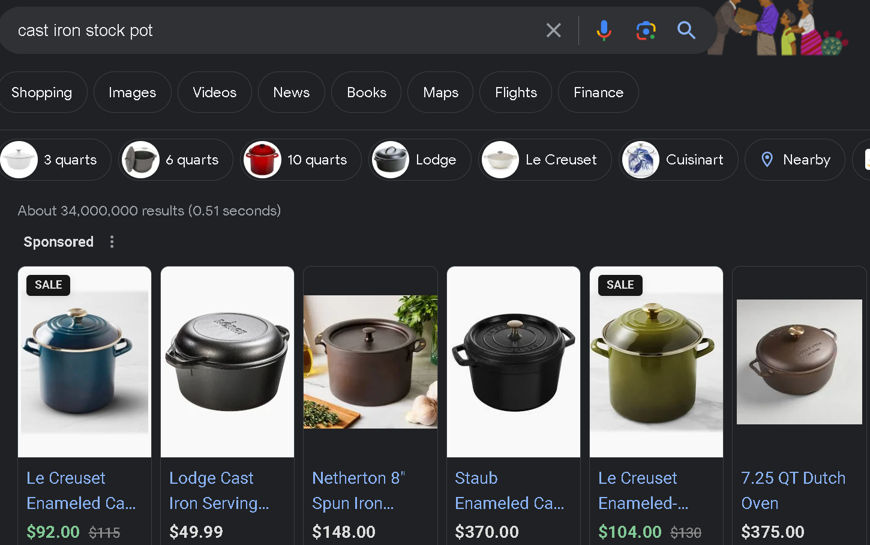Click the $92.00 sale price
Viewport: 870px width, 545px height.
[53, 532]
